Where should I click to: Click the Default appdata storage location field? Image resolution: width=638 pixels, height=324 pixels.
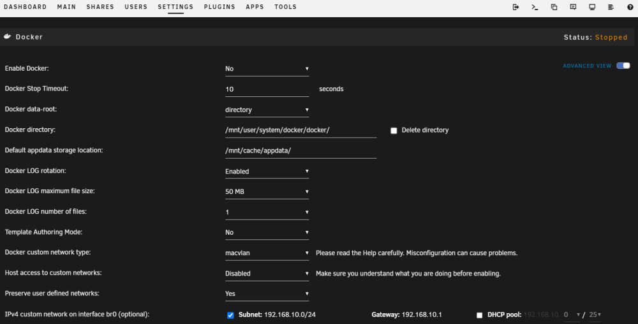click(300, 151)
